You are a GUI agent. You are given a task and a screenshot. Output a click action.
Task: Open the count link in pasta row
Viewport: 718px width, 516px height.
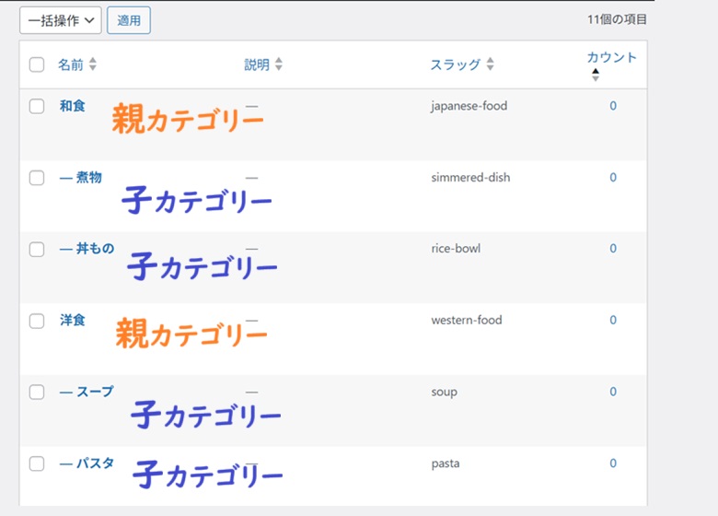point(613,463)
